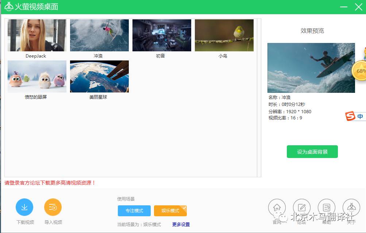The image size is (366, 233).
Task: Open the 官网 home icon
Action: [277, 208]
